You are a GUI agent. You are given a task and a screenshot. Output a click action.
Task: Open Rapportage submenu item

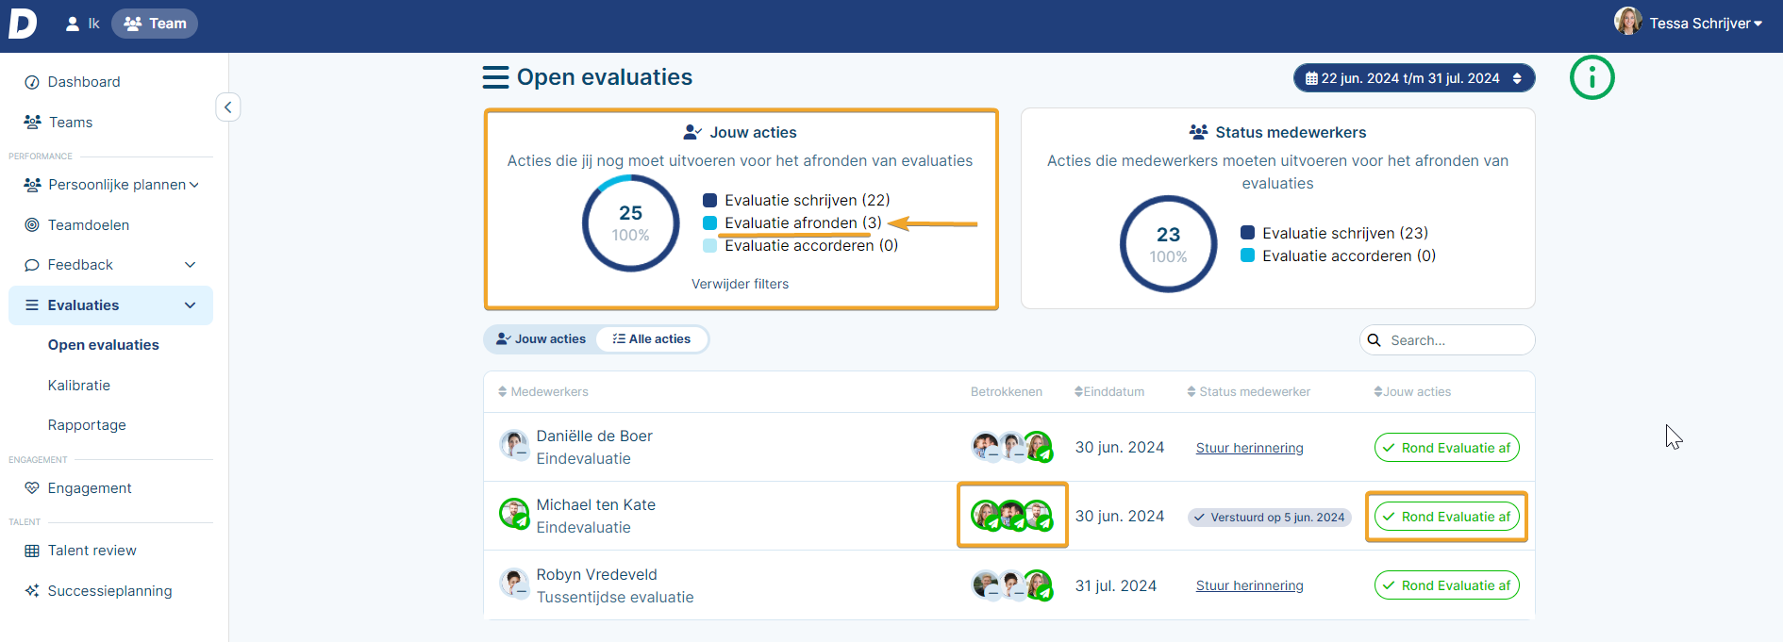click(87, 425)
